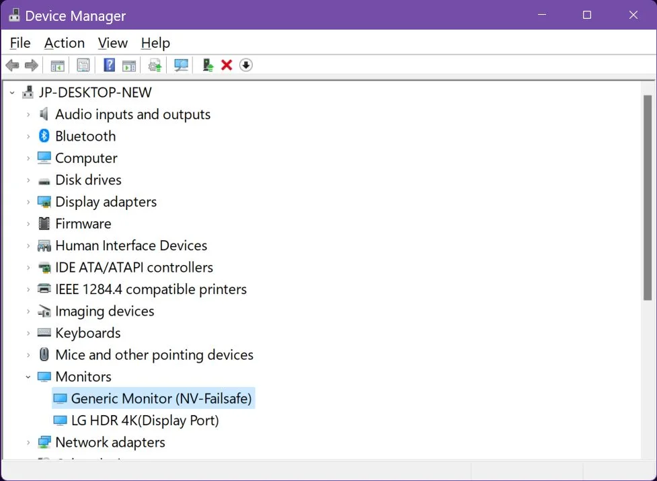Click the Human Interface Devices icon
This screenshot has height=481, width=657.
[x=44, y=246]
